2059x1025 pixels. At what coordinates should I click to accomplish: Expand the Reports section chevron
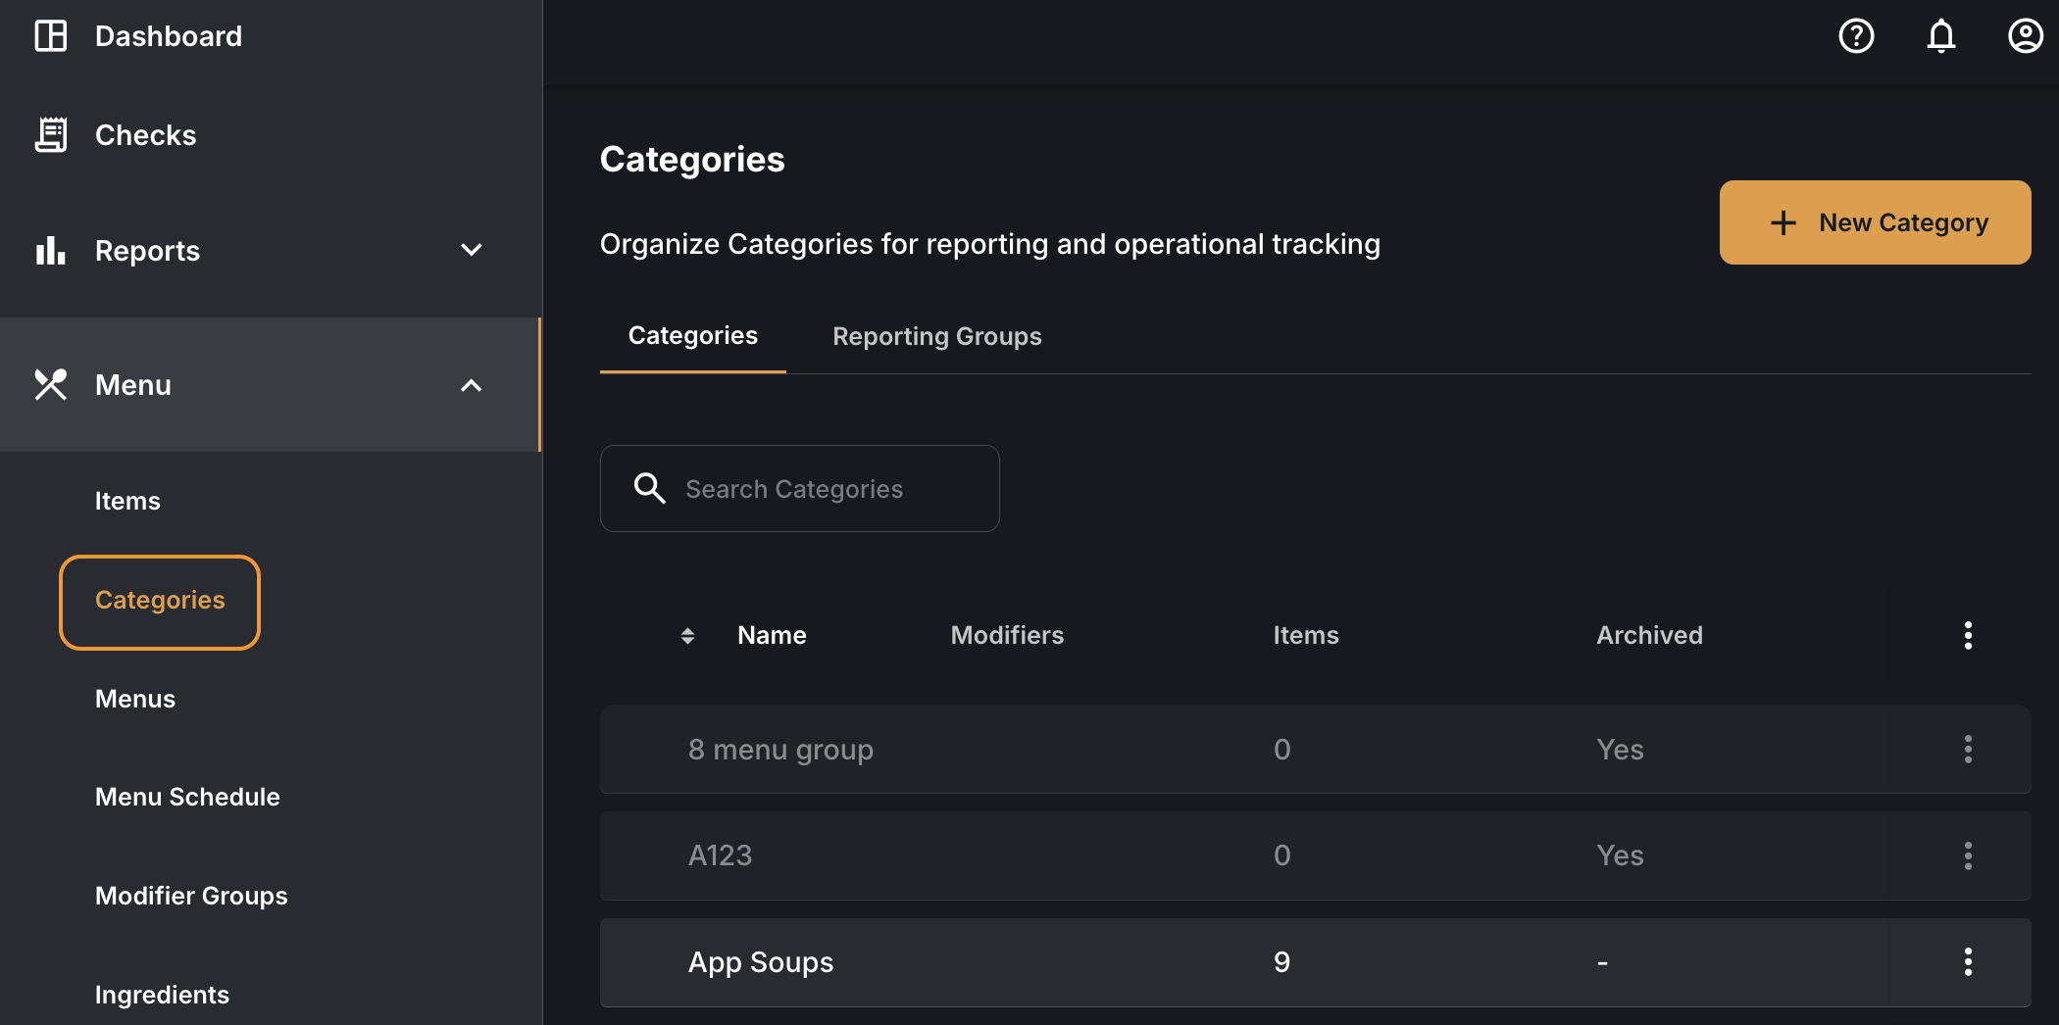[471, 250]
